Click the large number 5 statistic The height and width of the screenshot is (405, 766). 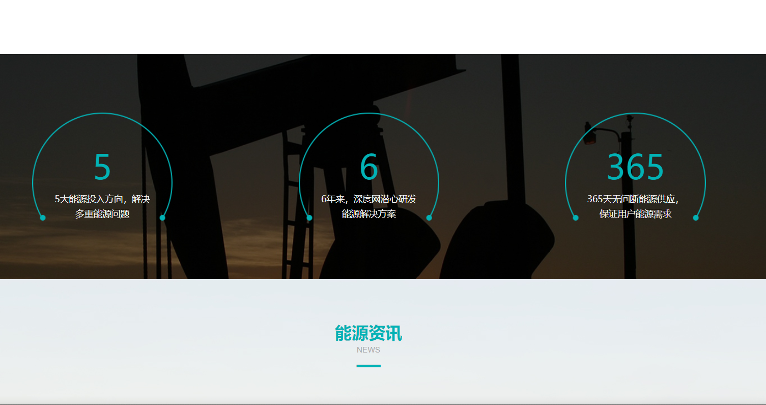[x=102, y=167]
